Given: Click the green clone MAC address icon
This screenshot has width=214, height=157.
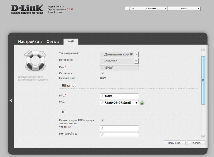Looking at the screenshot, I should (142, 103).
